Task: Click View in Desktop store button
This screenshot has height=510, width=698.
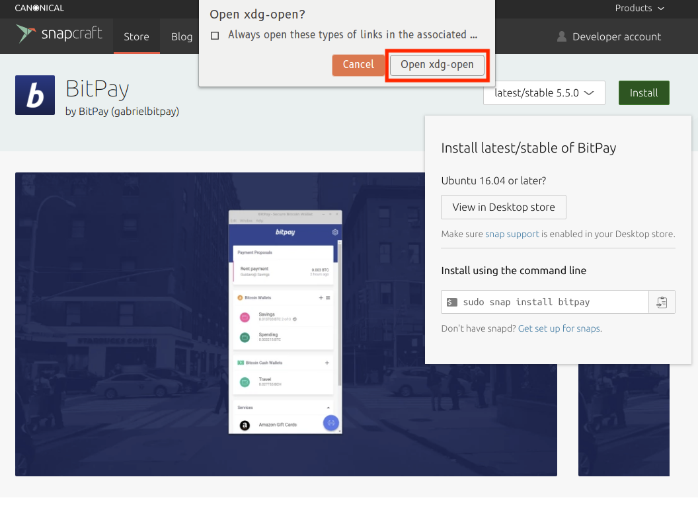Action: click(504, 207)
